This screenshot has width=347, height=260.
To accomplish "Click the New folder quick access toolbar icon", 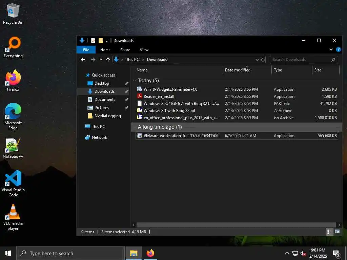I will point(101,41).
